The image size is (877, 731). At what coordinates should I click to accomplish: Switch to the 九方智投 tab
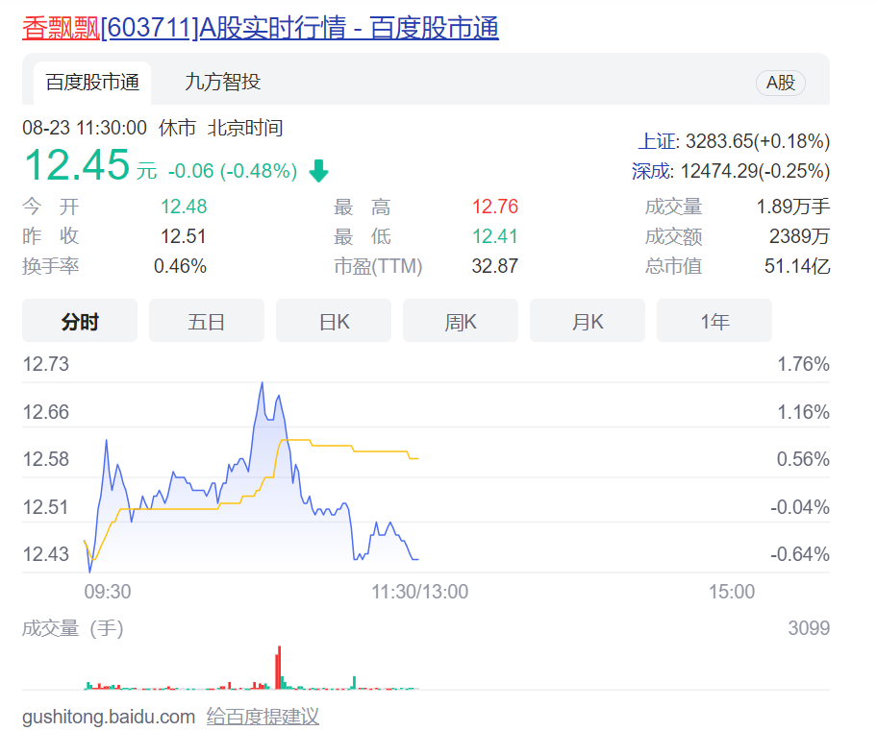click(x=222, y=83)
